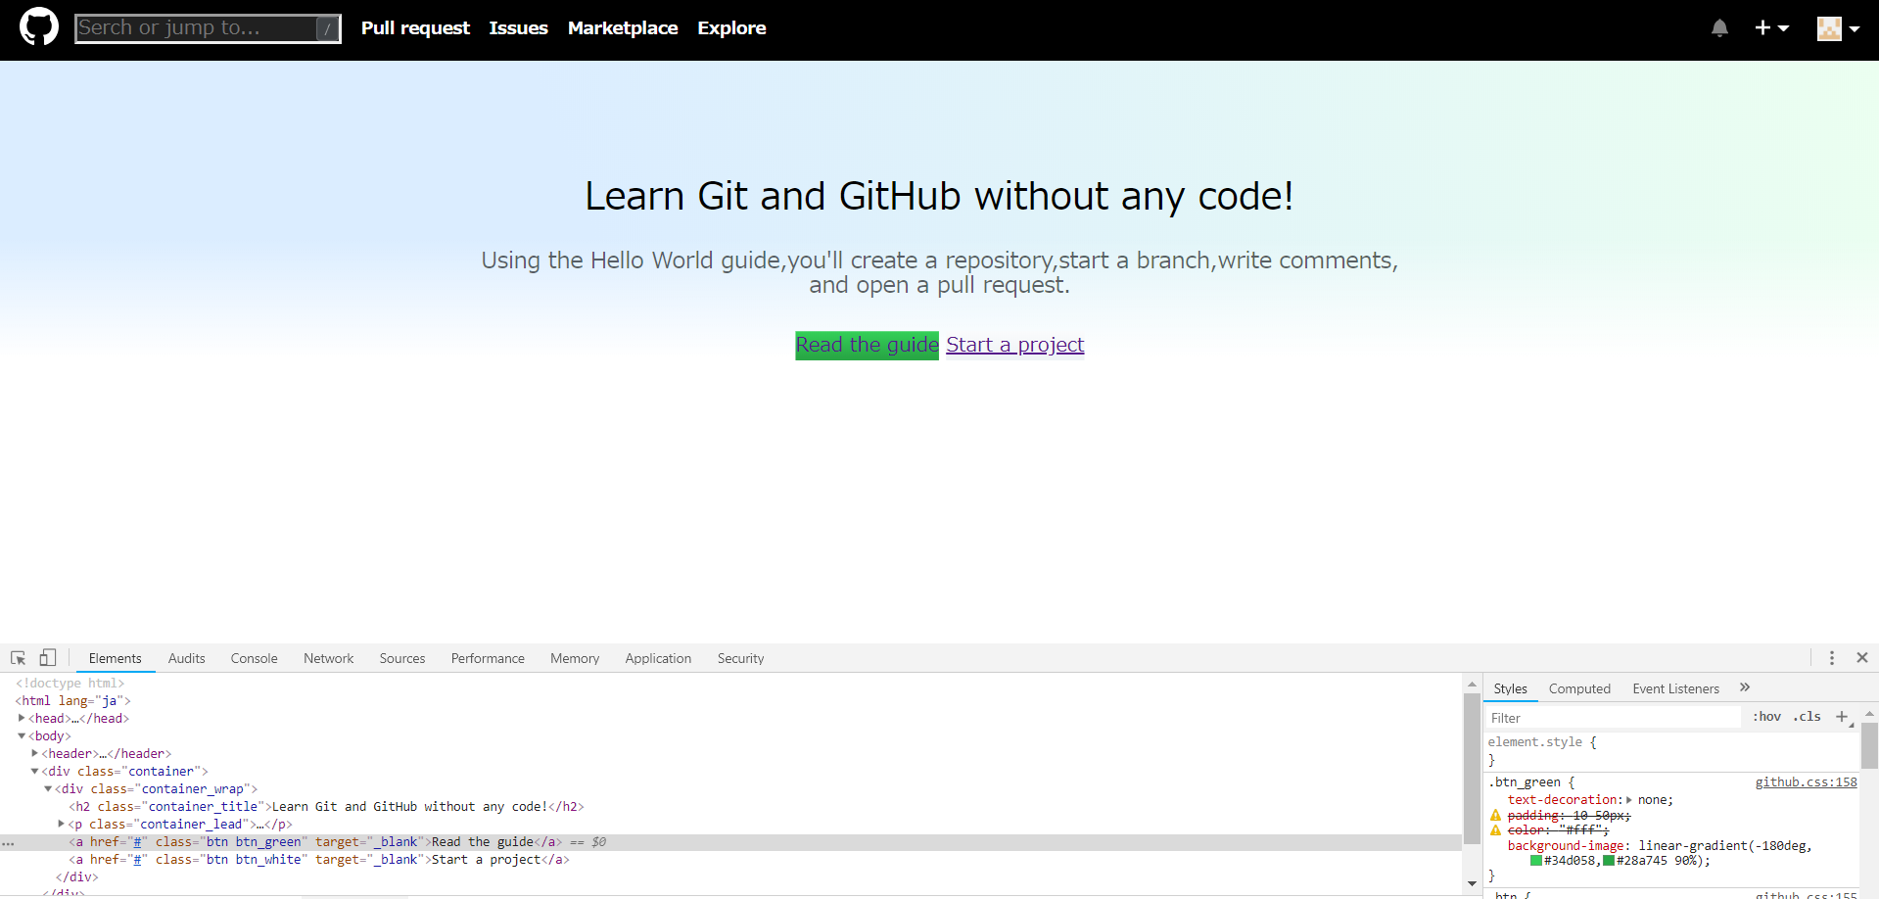
Task: Click the Elements panel scrollbar down arrow
Action: [x=1472, y=883]
